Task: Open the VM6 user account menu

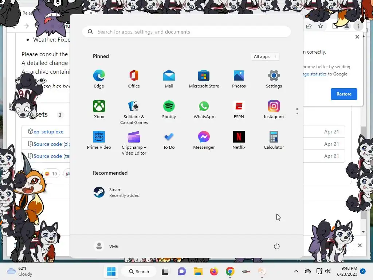Action: (106, 246)
